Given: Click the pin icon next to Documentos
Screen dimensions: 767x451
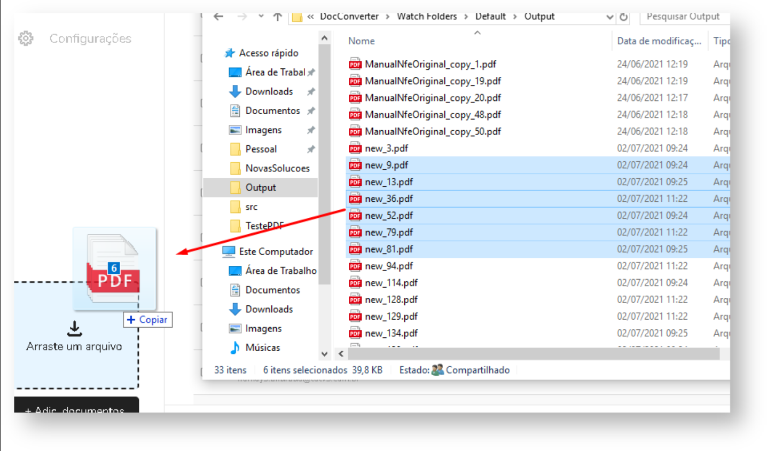Looking at the screenshot, I should click(x=311, y=111).
